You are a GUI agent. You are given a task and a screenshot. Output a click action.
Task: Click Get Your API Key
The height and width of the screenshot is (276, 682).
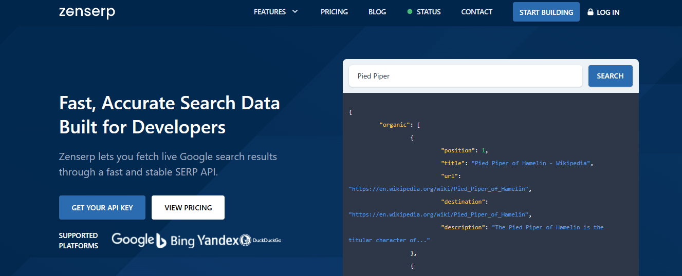click(102, 207)
